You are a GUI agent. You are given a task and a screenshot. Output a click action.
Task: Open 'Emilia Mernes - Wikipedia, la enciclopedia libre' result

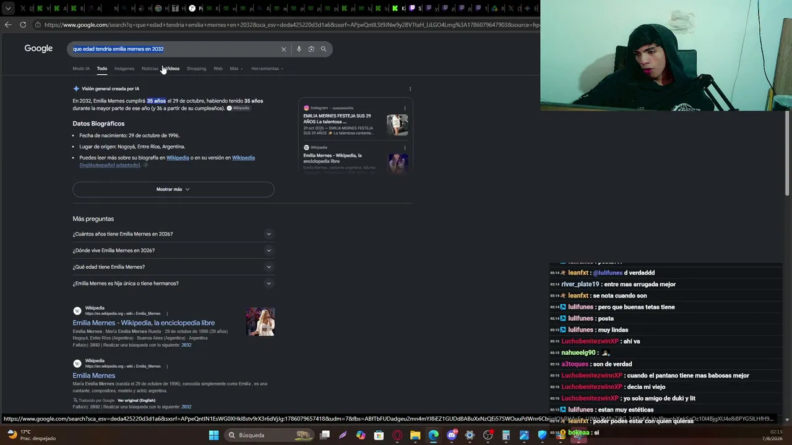pyautogui.click(x=144, y=323)
